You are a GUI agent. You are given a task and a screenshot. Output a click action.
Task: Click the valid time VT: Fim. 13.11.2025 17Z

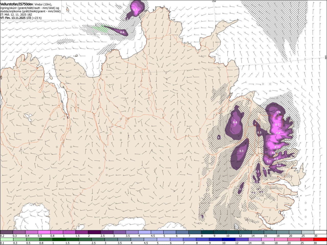15,18
